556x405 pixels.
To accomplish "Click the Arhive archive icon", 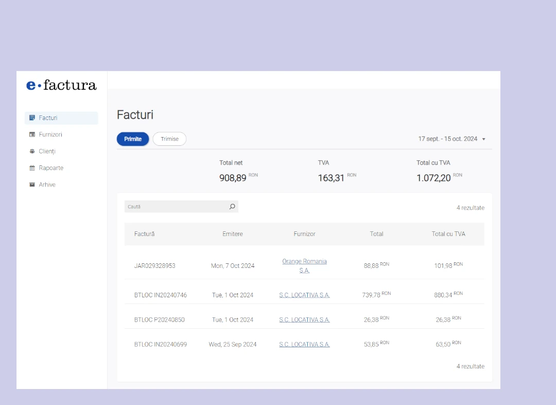I will pyautogui.click(x=32, y=184).
